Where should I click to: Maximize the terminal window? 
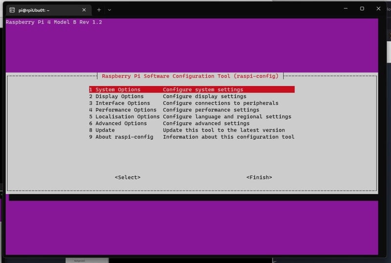(x=362, y=8)
